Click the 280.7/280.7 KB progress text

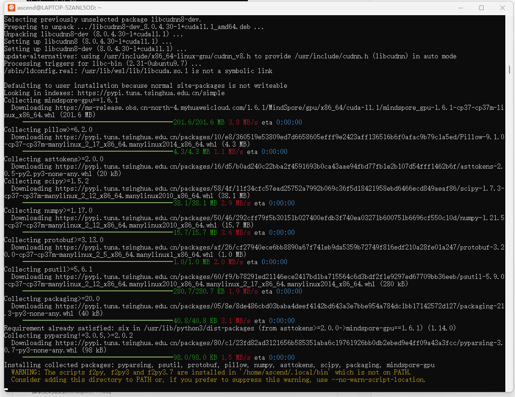coord(199,291)
